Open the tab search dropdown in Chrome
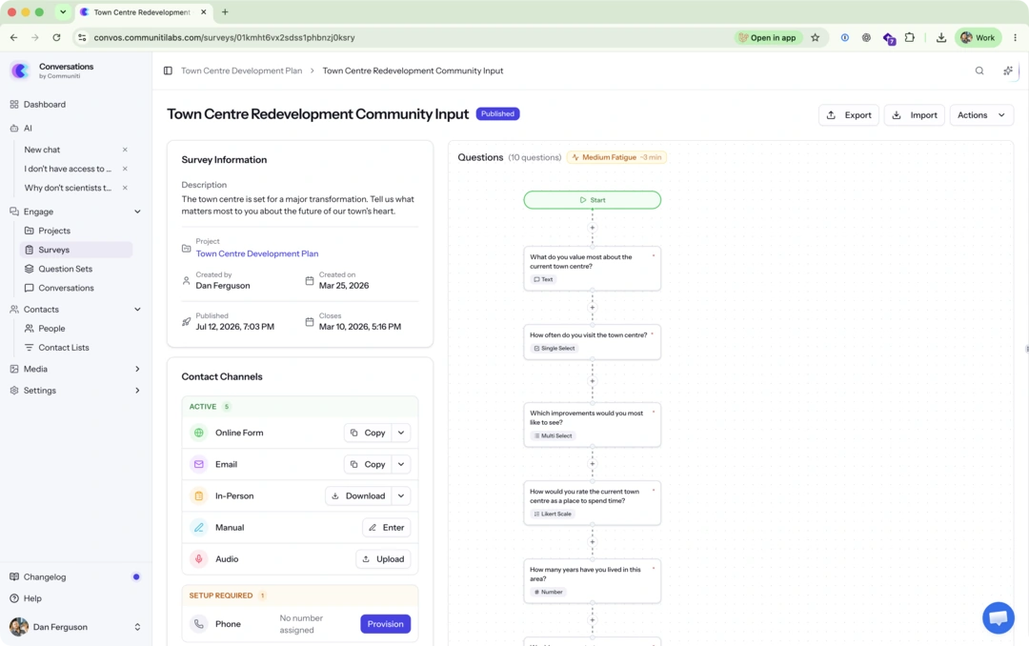Screen dimensions: 1029x646 coord(63,11)
